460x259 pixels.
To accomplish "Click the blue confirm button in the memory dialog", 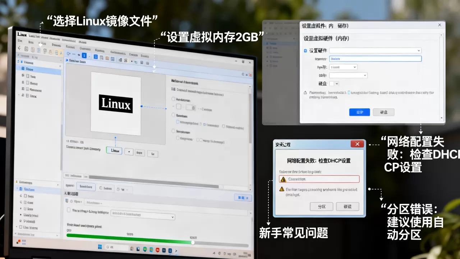I will point(359,112).
